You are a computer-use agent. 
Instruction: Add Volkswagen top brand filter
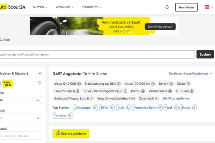click(95, 108)
